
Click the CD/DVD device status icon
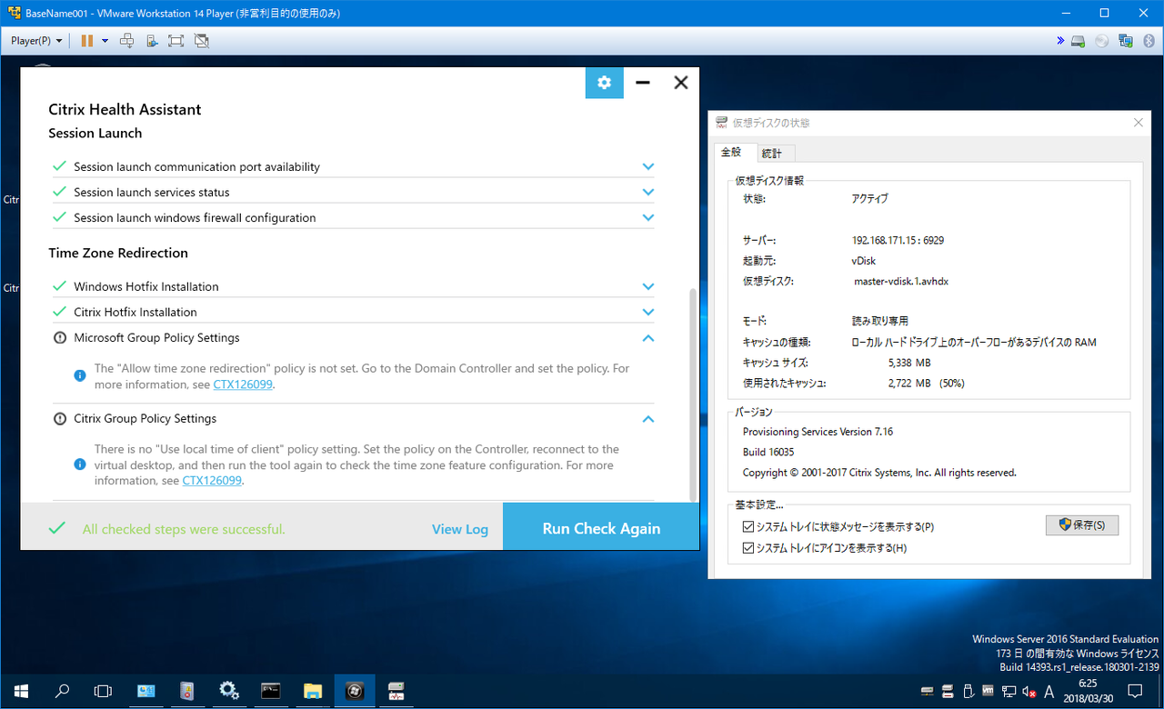1101,40
